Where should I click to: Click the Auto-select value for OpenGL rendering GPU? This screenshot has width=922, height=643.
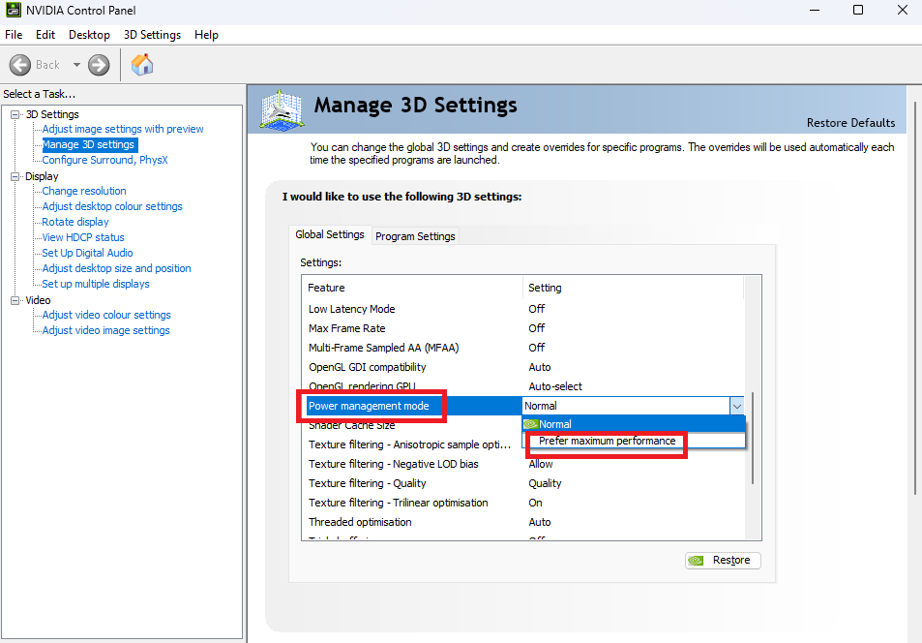[555, 386]
